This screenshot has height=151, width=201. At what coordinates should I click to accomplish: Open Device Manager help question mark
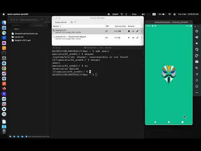coord(75,22)
